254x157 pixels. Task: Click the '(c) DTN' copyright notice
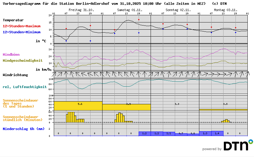pos(219,4)
